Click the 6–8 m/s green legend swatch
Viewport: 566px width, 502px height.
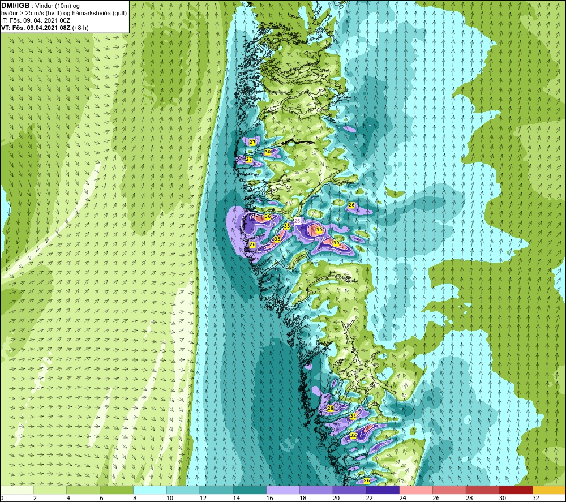click(117, 490)
